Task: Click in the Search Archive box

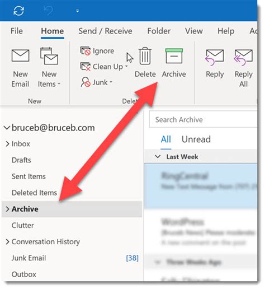Action: point(203,119)
